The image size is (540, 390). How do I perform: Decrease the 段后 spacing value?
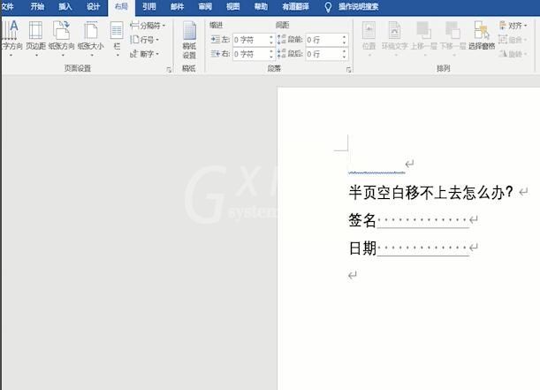pos(345,57)
